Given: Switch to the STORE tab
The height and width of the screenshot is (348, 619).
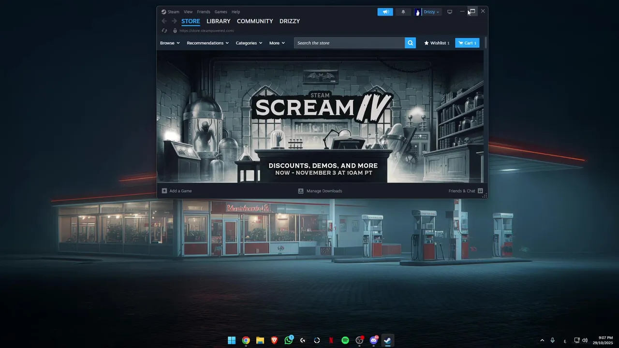Looking at the screenshot, I should click(191, 21).
